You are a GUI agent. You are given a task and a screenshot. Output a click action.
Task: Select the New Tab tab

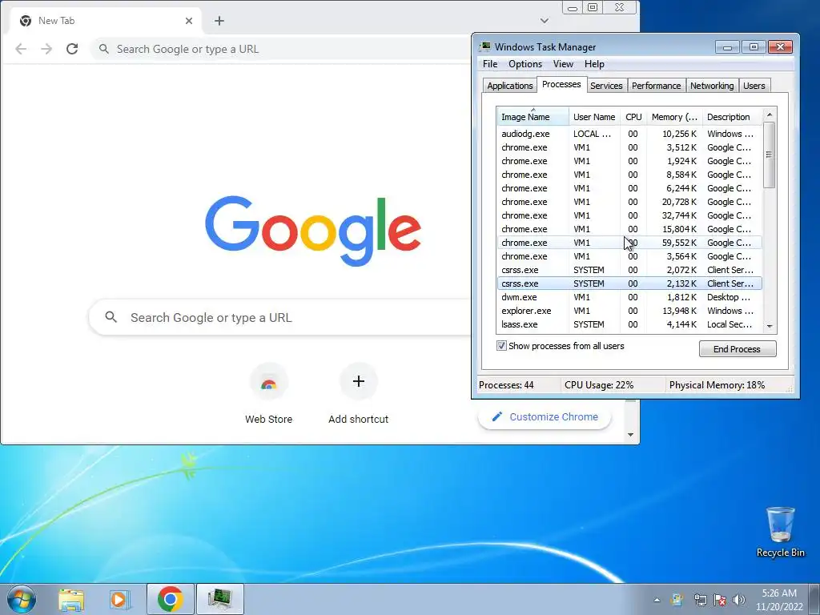click(105, 21)
